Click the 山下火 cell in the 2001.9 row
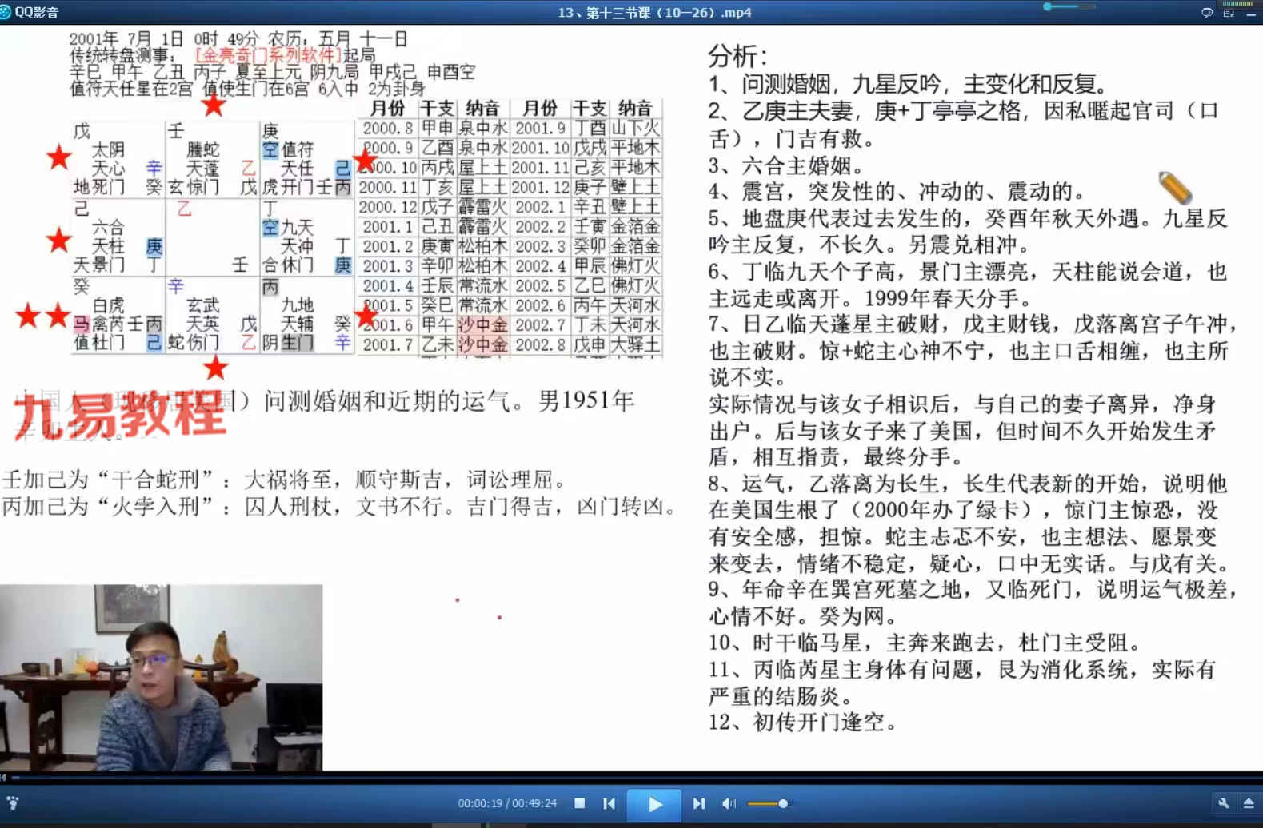Viewport: 1263px width, 828px height. 635,128
